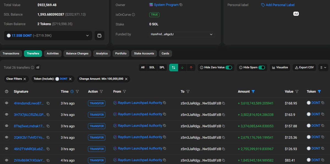This screenshot has height=164, width=330.
Task: Copy signature 4HmdsmdLnwo87
Action: pyautogui.click(x=48, y=103)
